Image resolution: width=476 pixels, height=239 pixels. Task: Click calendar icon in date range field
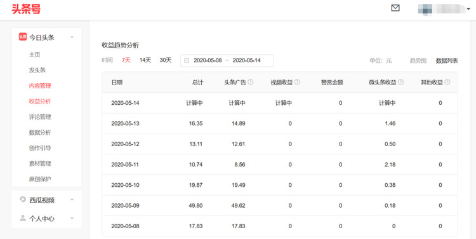click(187, 60)
